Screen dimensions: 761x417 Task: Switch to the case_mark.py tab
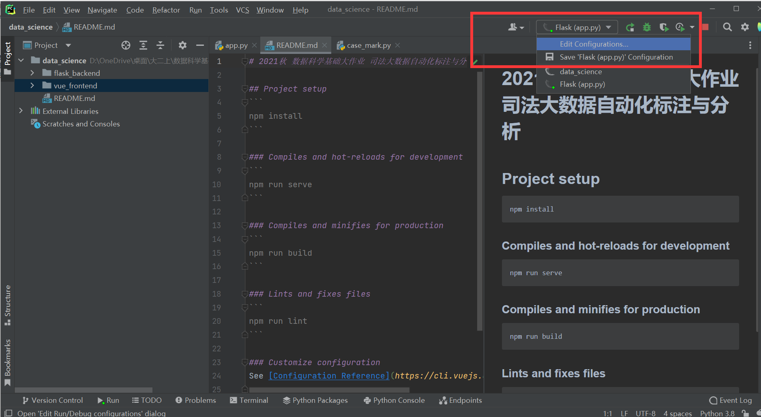coord(368,45)
